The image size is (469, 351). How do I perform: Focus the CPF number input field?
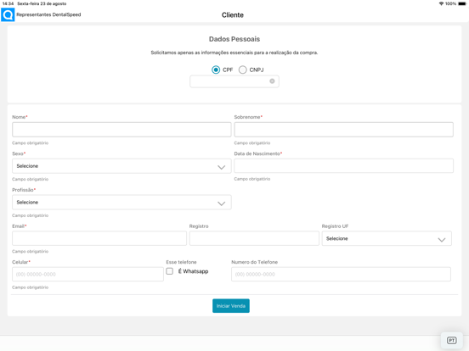(x=234, y=81)
